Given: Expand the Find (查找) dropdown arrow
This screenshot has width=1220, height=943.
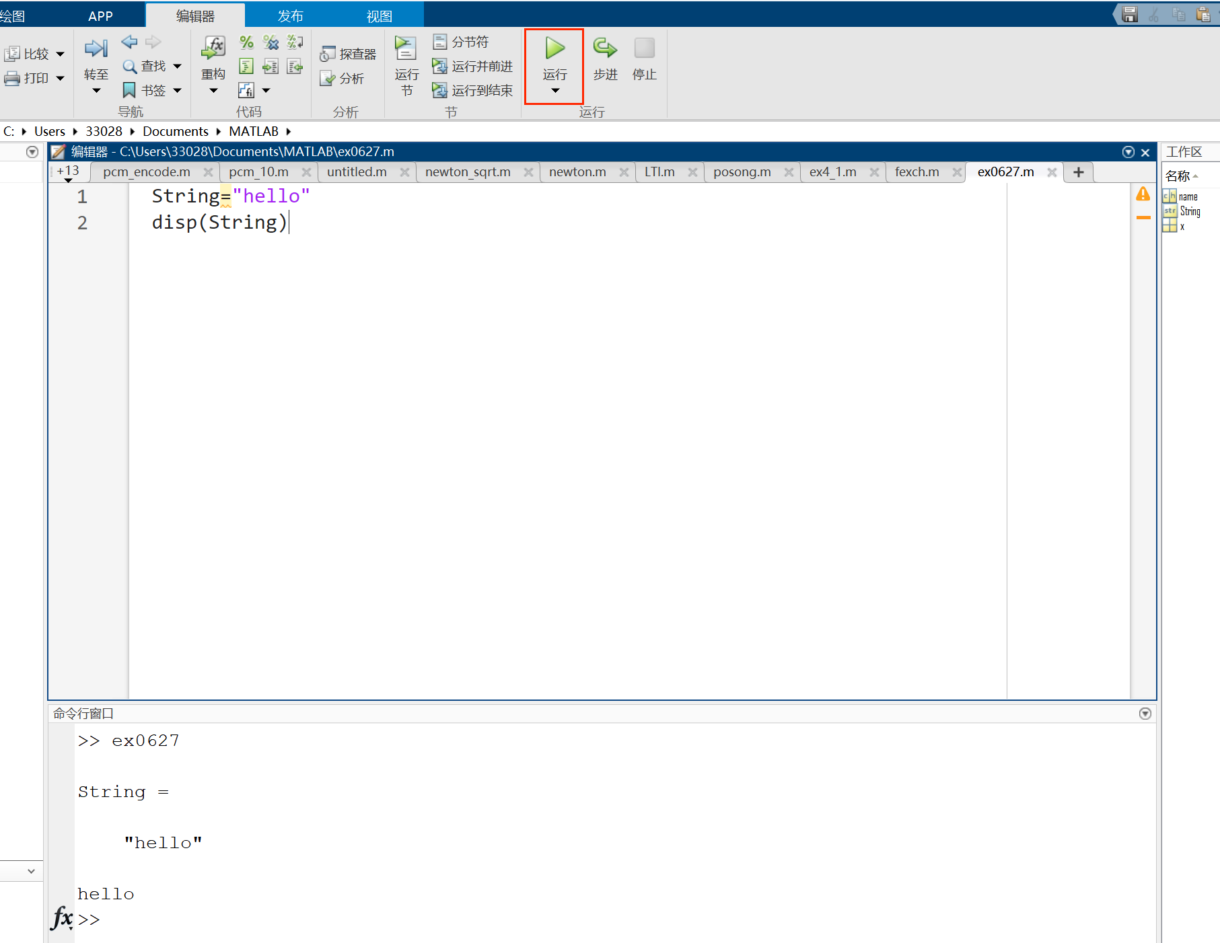Looking at the screenshot, I should pos(178,66).
